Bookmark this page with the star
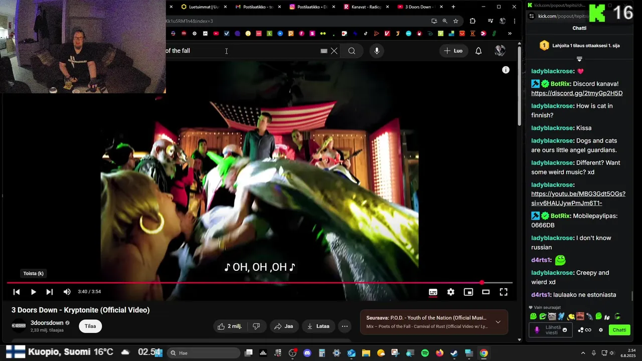The width and height of the screenshot is (642, 361). (455, 21)
